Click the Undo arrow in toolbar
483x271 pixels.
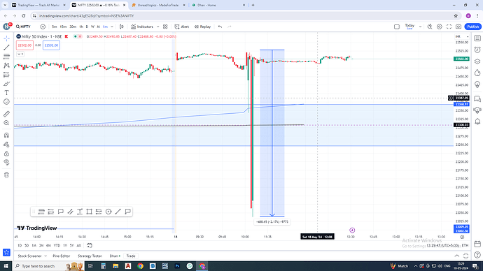(220, 27)
